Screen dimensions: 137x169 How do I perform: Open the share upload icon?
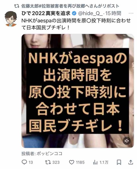130,162
